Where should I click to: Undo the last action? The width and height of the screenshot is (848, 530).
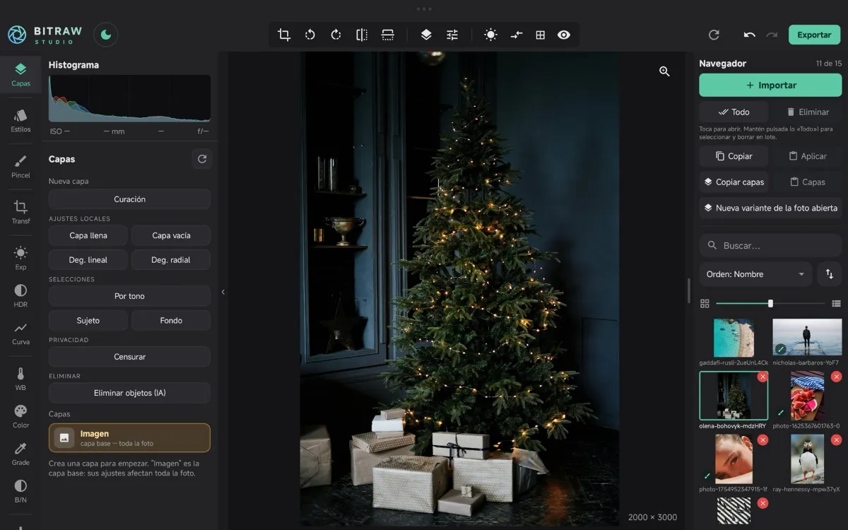point(750,35)
